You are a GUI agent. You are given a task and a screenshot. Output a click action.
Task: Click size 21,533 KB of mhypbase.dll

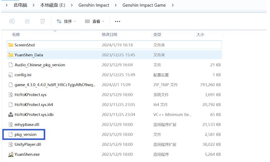tap(211, 125)
